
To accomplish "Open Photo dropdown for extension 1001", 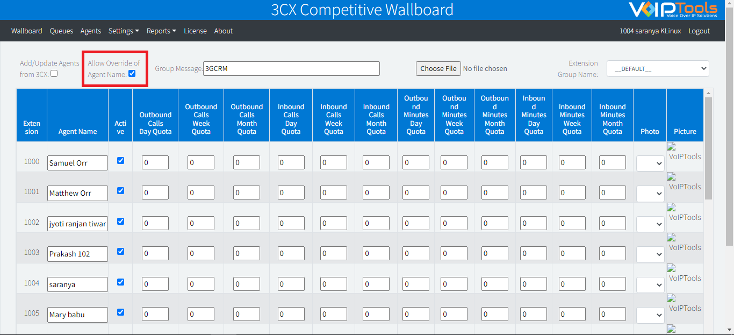I will coord(650,193).
